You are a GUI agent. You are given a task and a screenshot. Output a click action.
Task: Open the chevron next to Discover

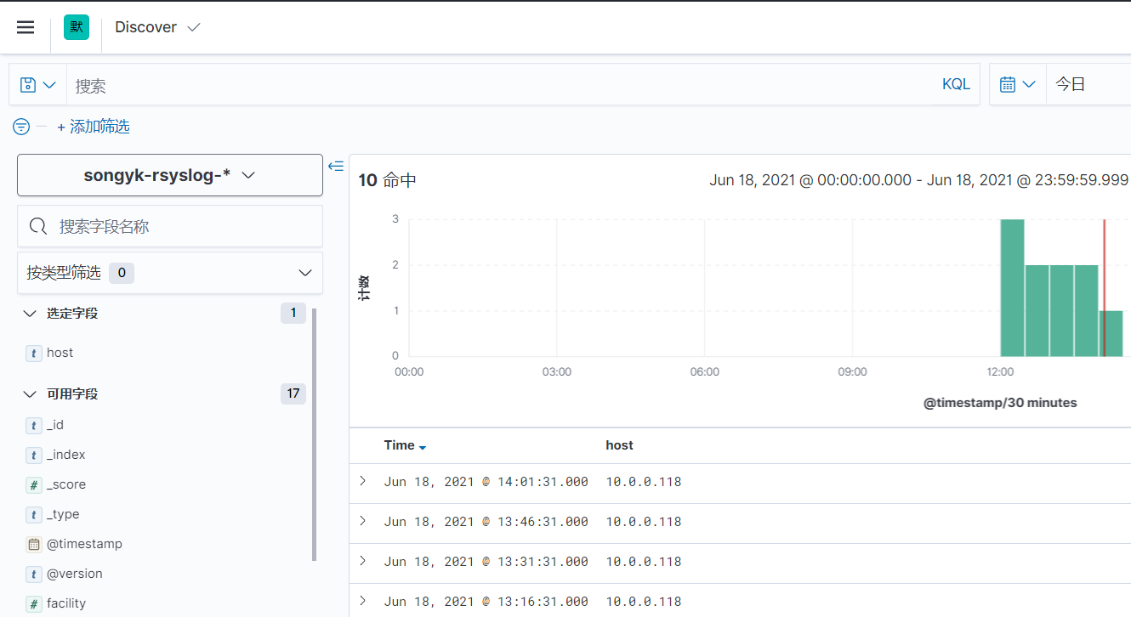[194, 27]
